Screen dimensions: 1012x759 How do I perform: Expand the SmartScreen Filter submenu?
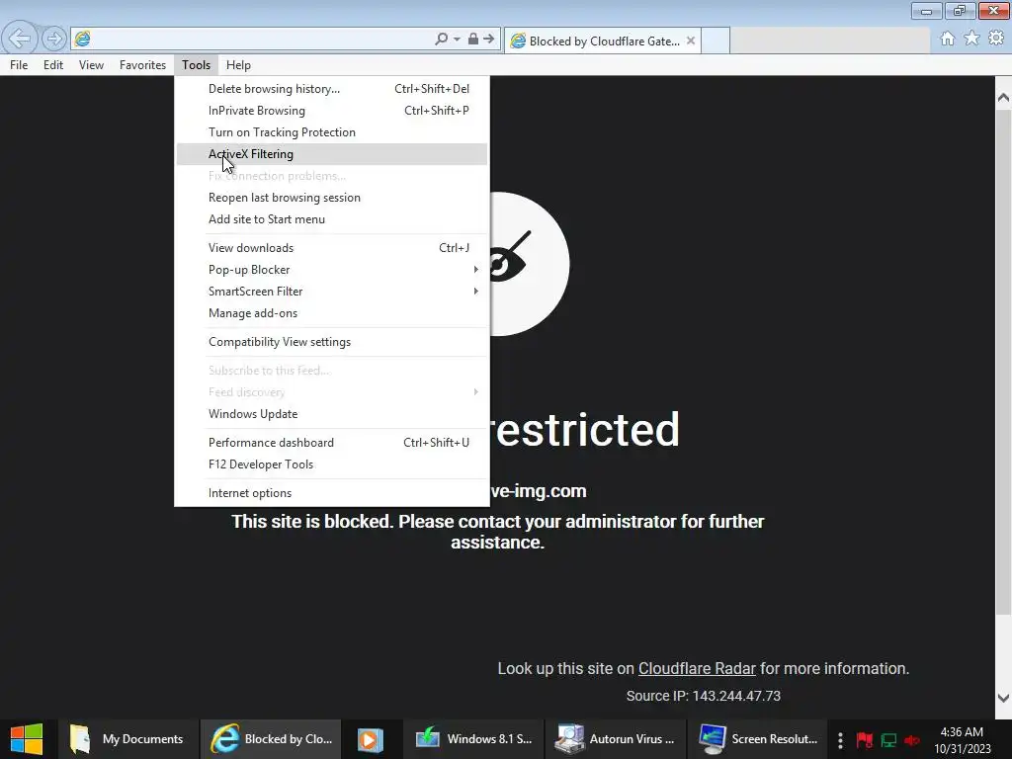[x=332, y=292]
